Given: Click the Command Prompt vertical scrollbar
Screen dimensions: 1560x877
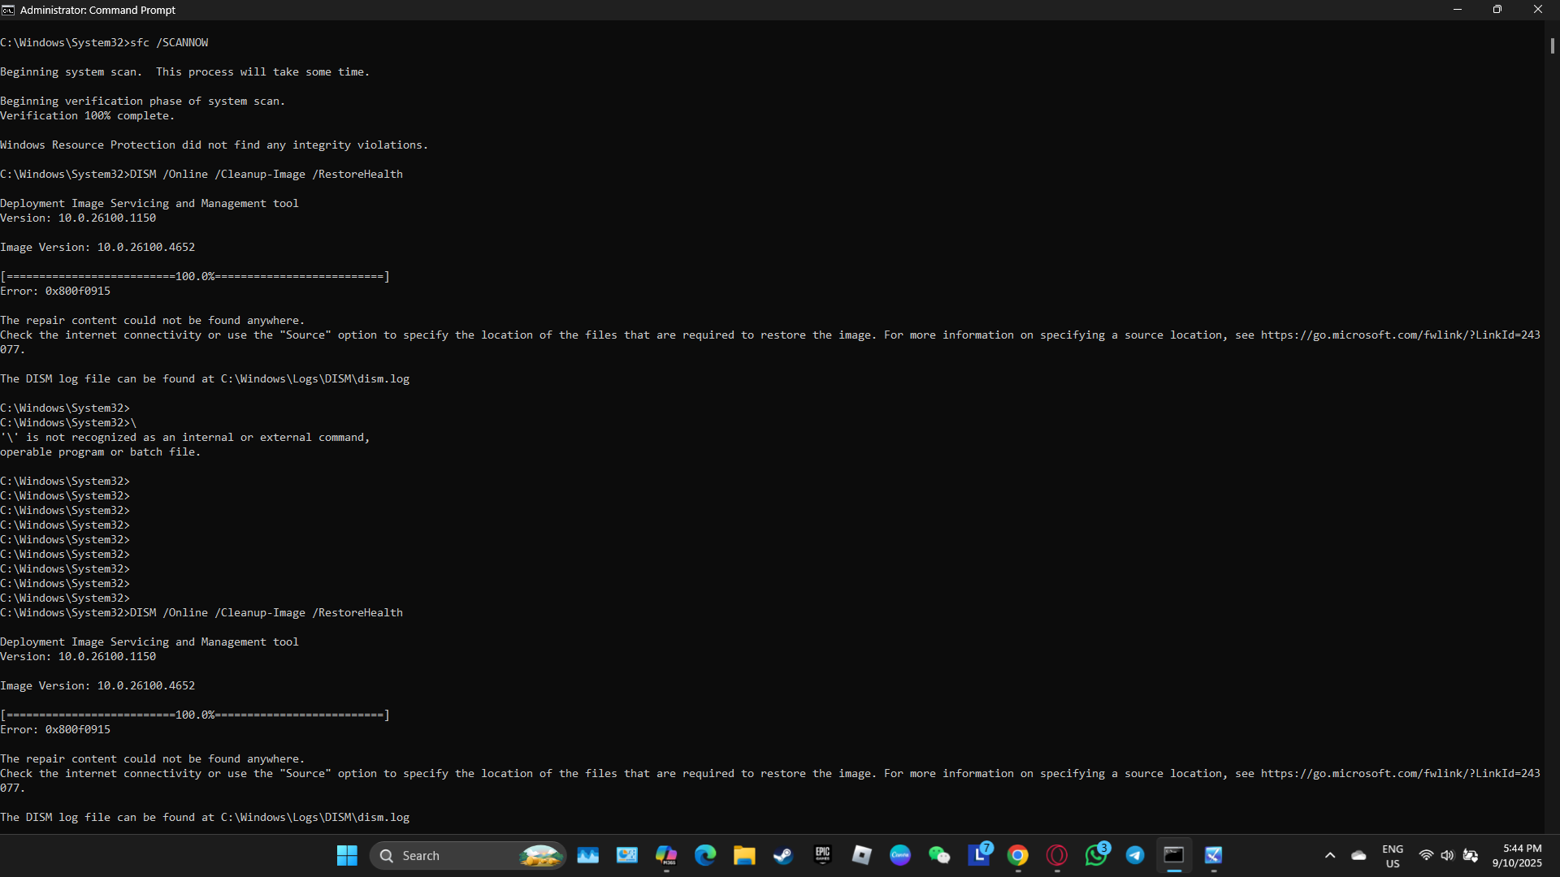Looking at the screenshot, I should [x=1552, y=46].
